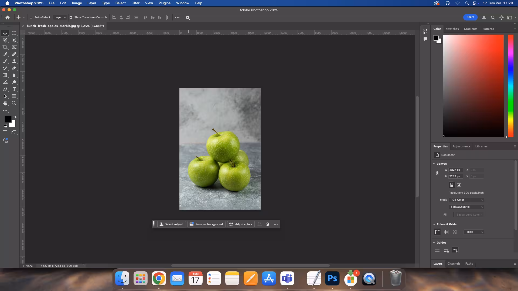Select the Gradient tool

point(5,75)
